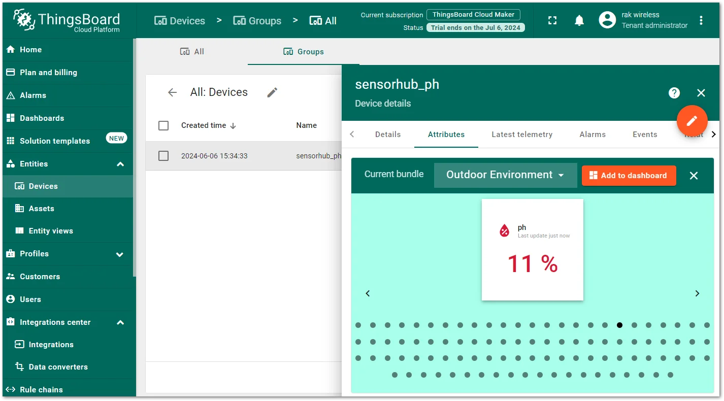Toggle the select-all header checkbox

163,125
